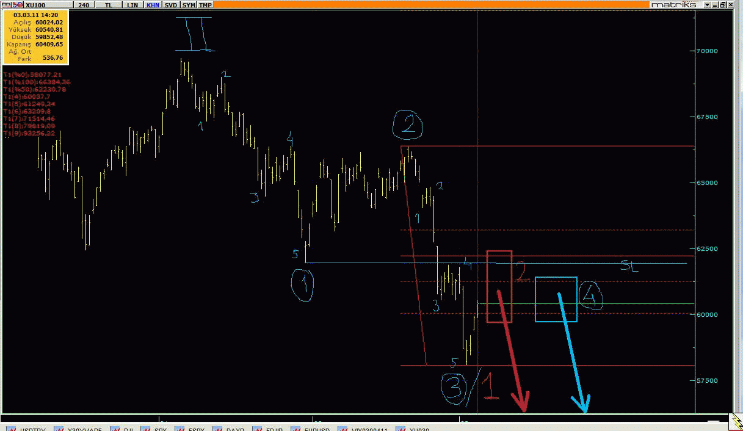This screenshot has height=431, width=743.
Task: Toggle the LIN linear scale button
Action: point(132,5)
